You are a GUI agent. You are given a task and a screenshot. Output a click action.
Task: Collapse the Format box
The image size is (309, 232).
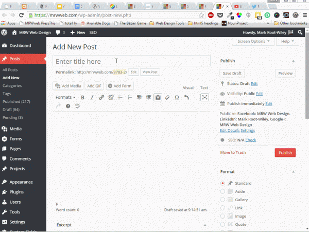coord(293,172)
